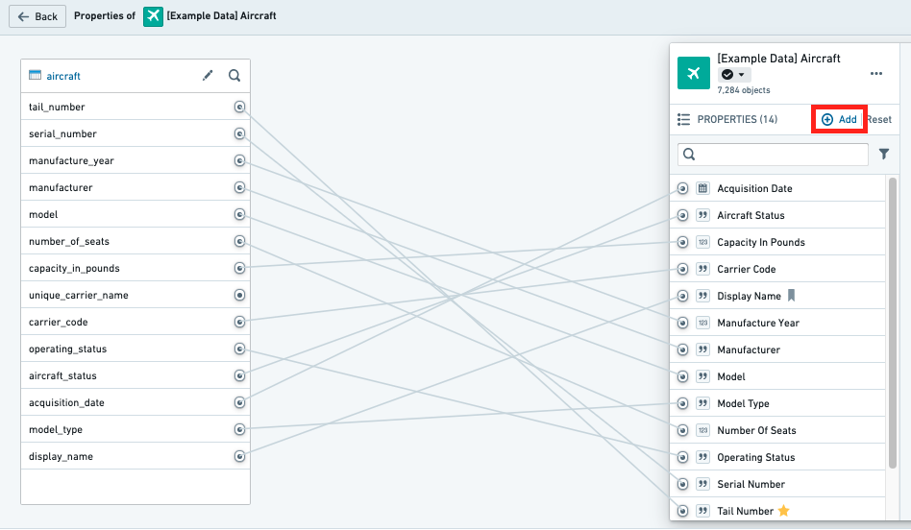
Task: Click the Acquisition Date property connector
Action: click(x=682, y=188)
